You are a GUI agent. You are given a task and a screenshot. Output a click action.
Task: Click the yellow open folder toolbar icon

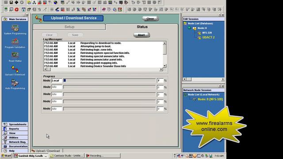(29, 3)
